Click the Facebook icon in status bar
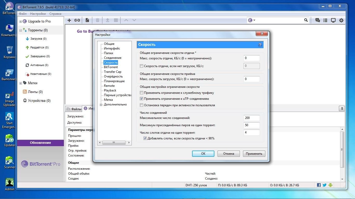This screenshot has height=199, width=355. tap(319, 185)
